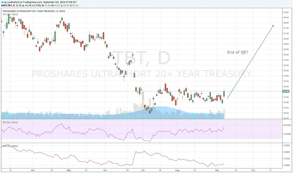This screenshot has height=173, width=293.
Task: Click the low price value L:30.90
Action: click(x=65, y=5)
